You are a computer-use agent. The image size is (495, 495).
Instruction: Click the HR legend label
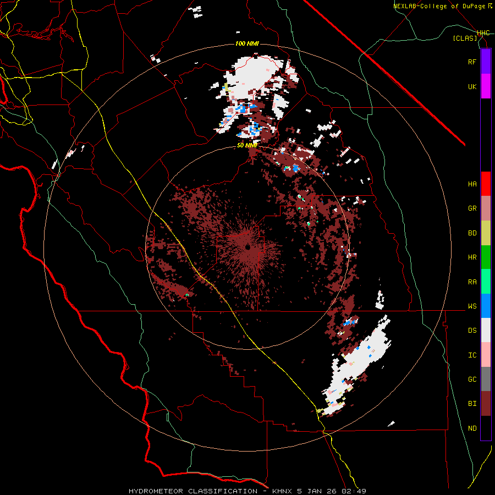[472, 257]
